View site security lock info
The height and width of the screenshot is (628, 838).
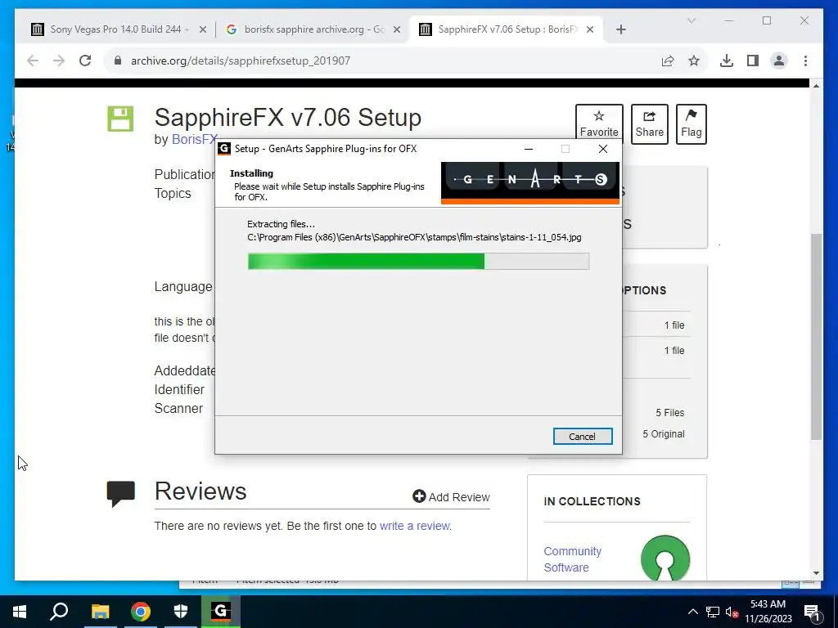(x=118, y=61)
